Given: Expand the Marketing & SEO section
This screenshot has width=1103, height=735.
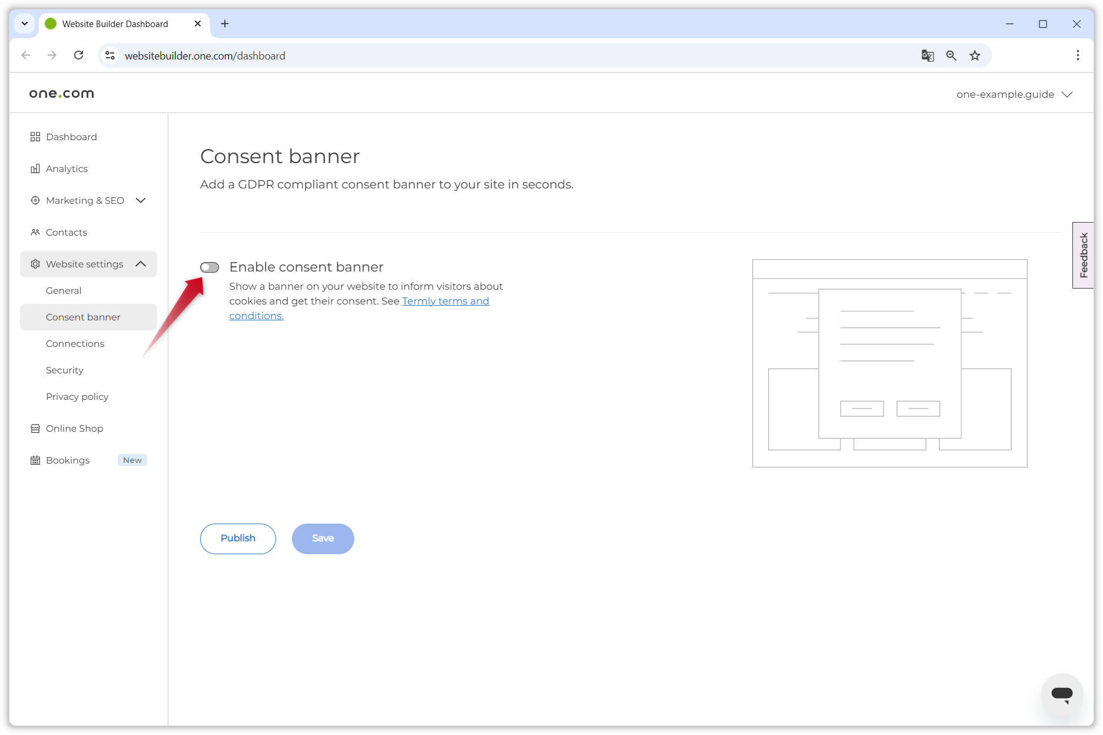Looking at the screenshot, I should 141,200.
